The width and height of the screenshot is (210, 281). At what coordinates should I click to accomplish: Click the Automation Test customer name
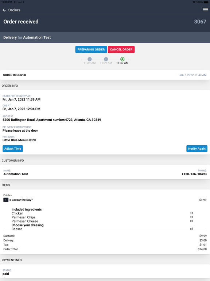16,174
